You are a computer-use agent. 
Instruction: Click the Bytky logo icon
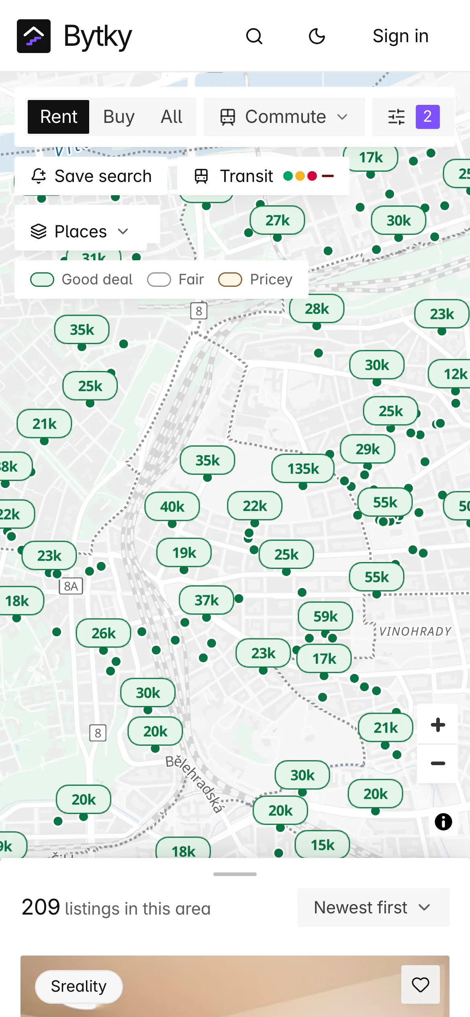34,36
